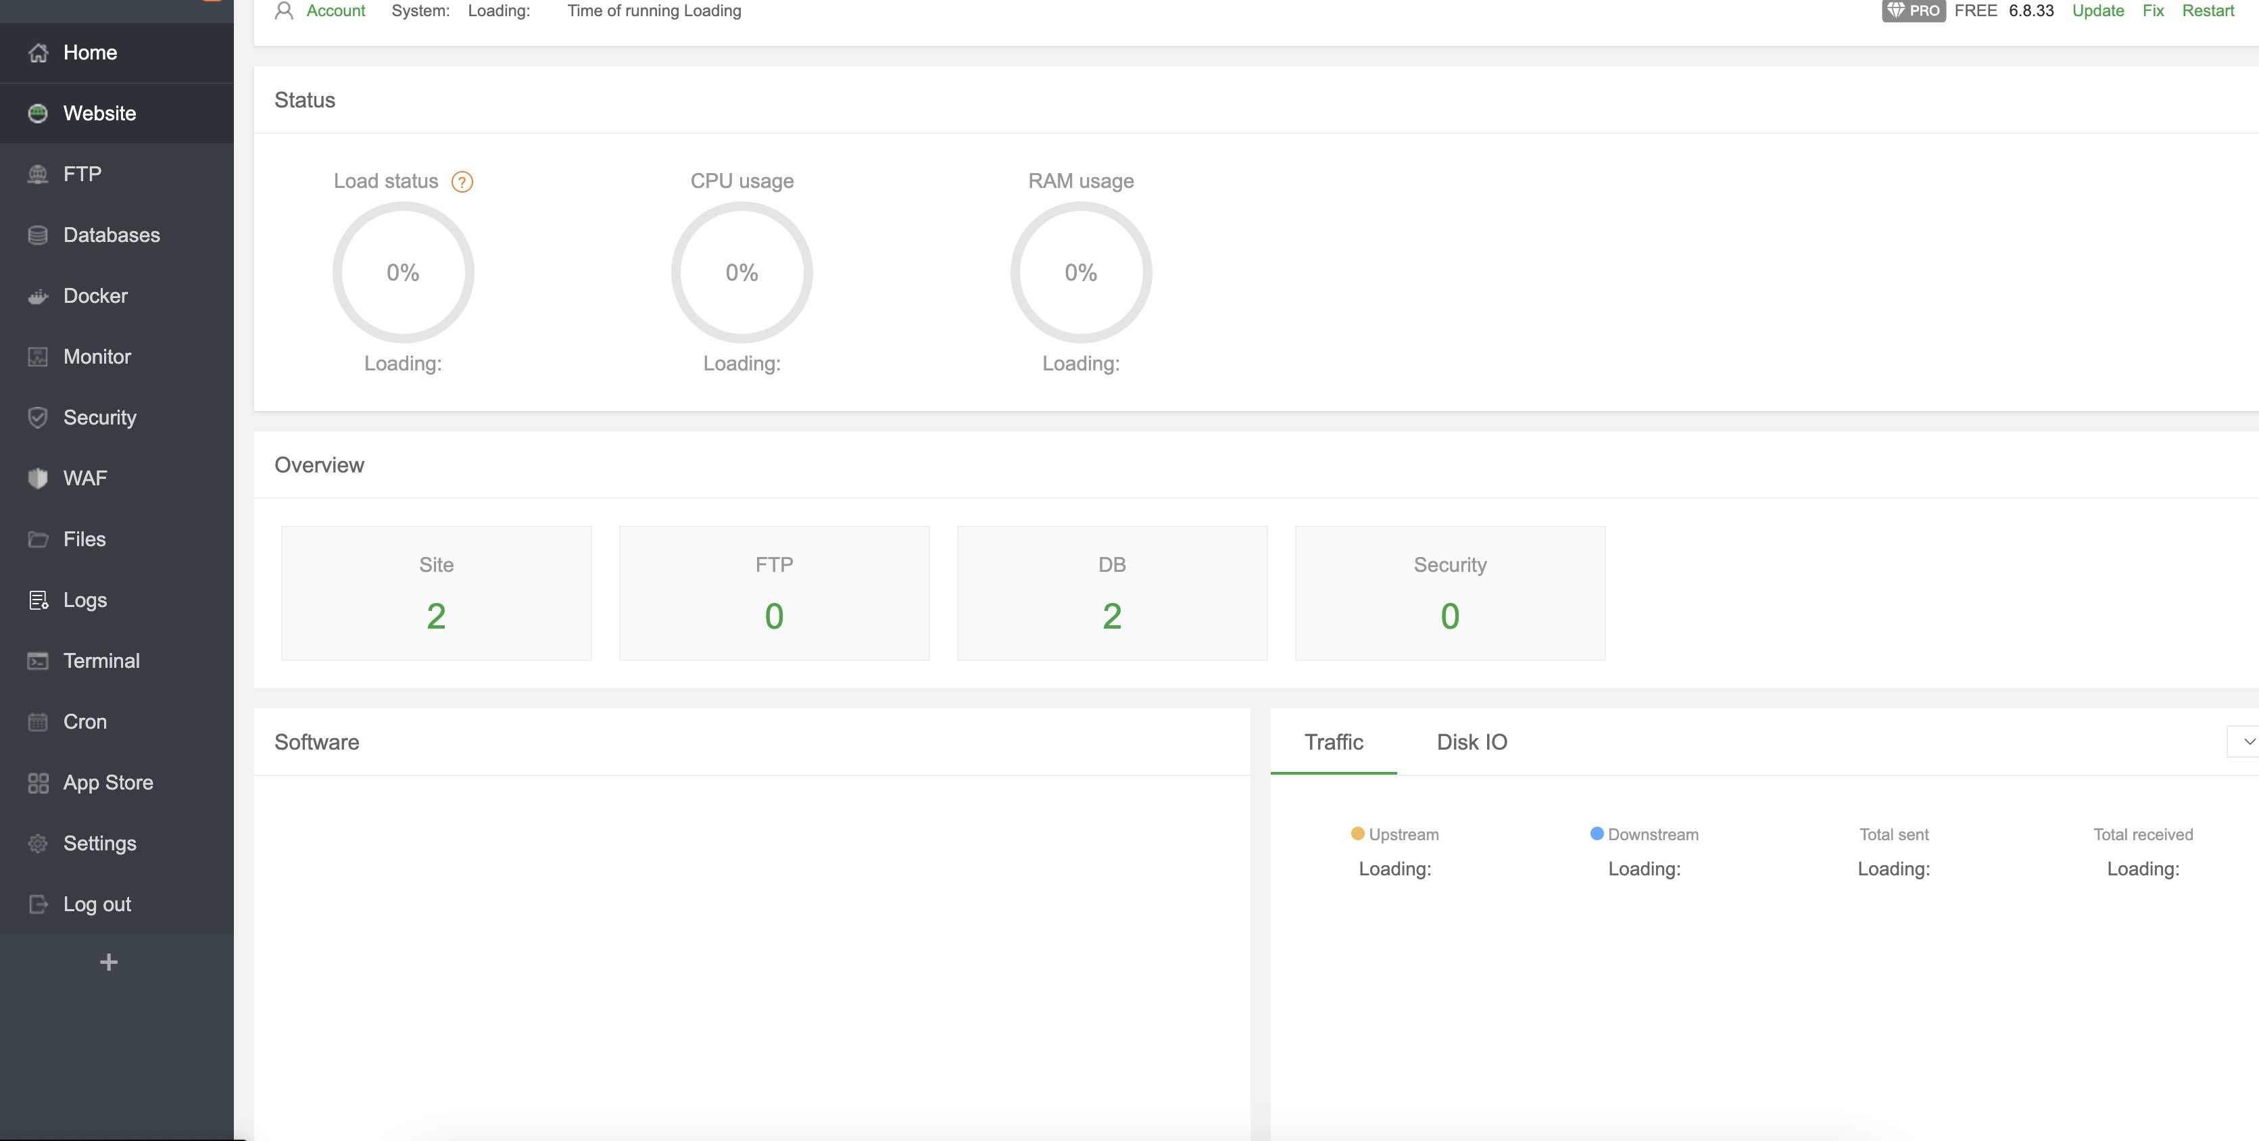The height and width of the screenshot is (1141, 2259).
Task: Click the Security shield icon in sidebar
Action: point(38,418)
